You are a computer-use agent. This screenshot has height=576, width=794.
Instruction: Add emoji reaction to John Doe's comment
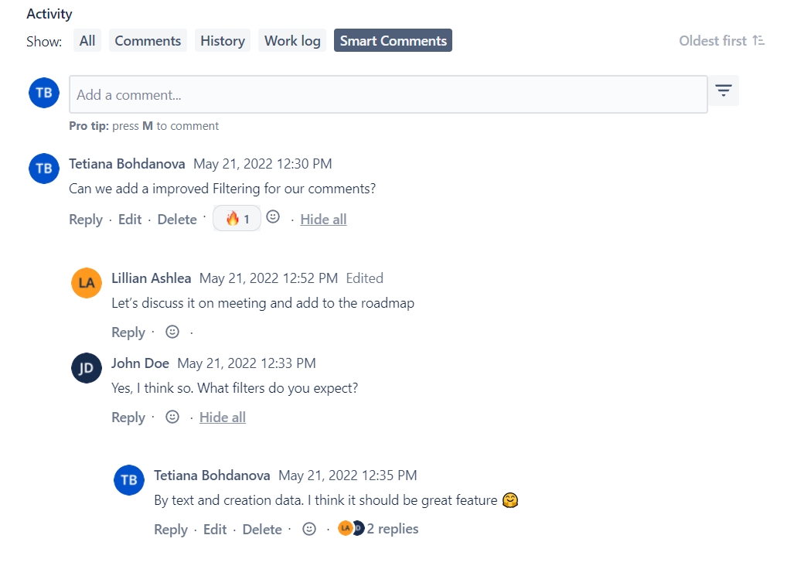point(172,417)
